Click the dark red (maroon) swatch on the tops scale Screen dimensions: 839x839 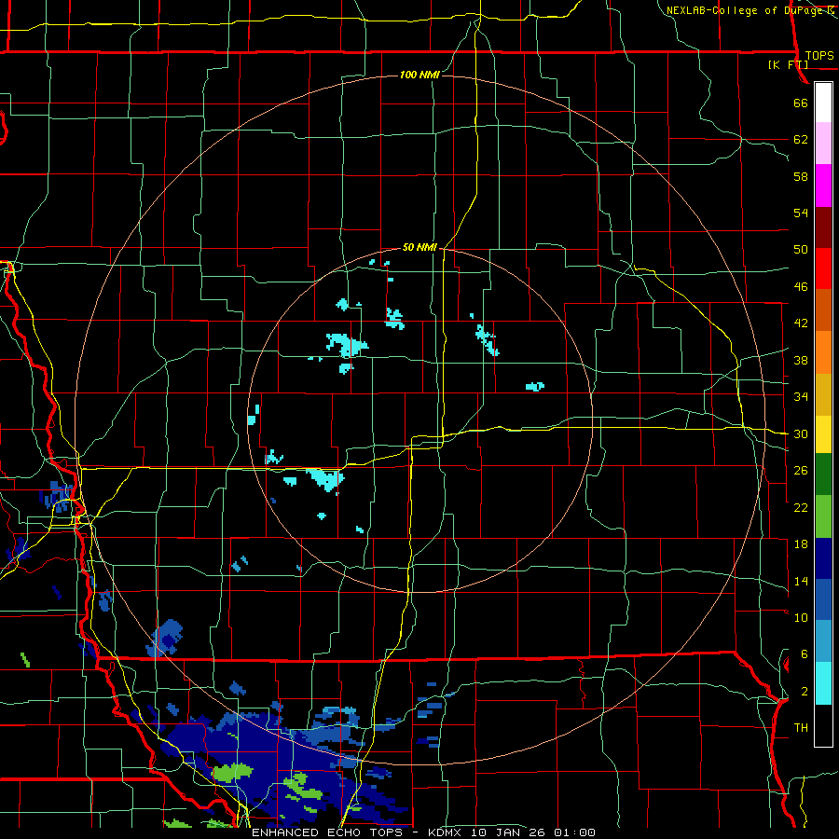click(x=823, y=227)
